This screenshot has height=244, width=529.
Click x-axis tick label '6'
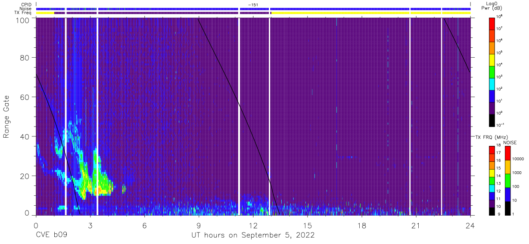[x=144, y=225]
